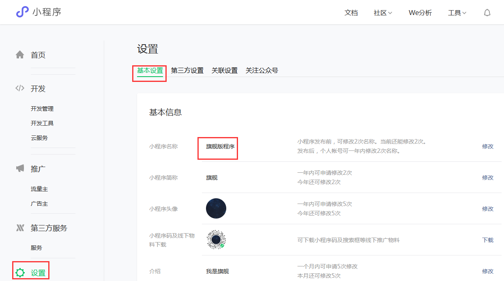Click the 首页 home icon
Viewport: 504px width, 281px height.
coord(20,55)
